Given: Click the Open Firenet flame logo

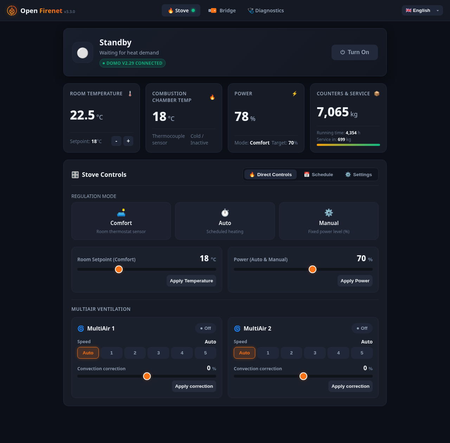Looking at the screenshot, I should pos(12,11).
